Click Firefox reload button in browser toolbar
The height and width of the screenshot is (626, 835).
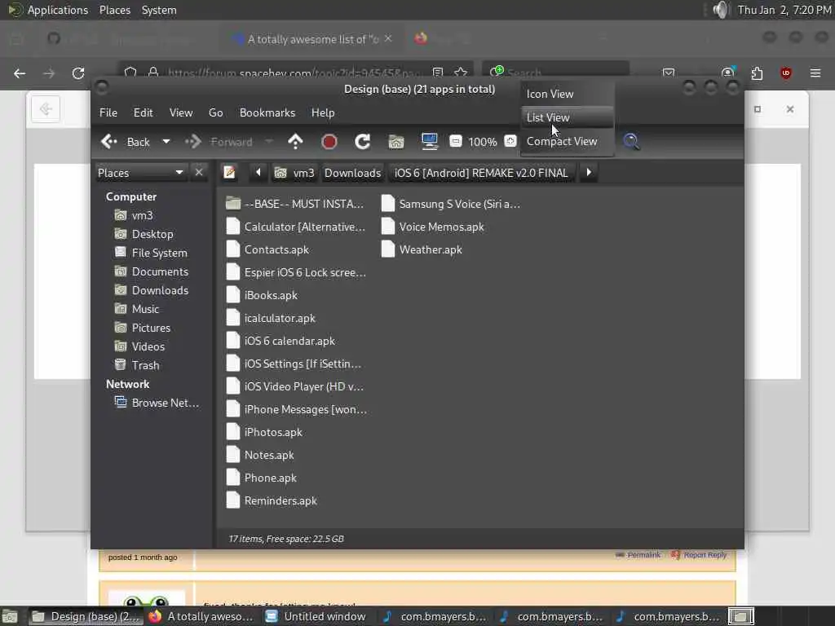click(78, 73)
